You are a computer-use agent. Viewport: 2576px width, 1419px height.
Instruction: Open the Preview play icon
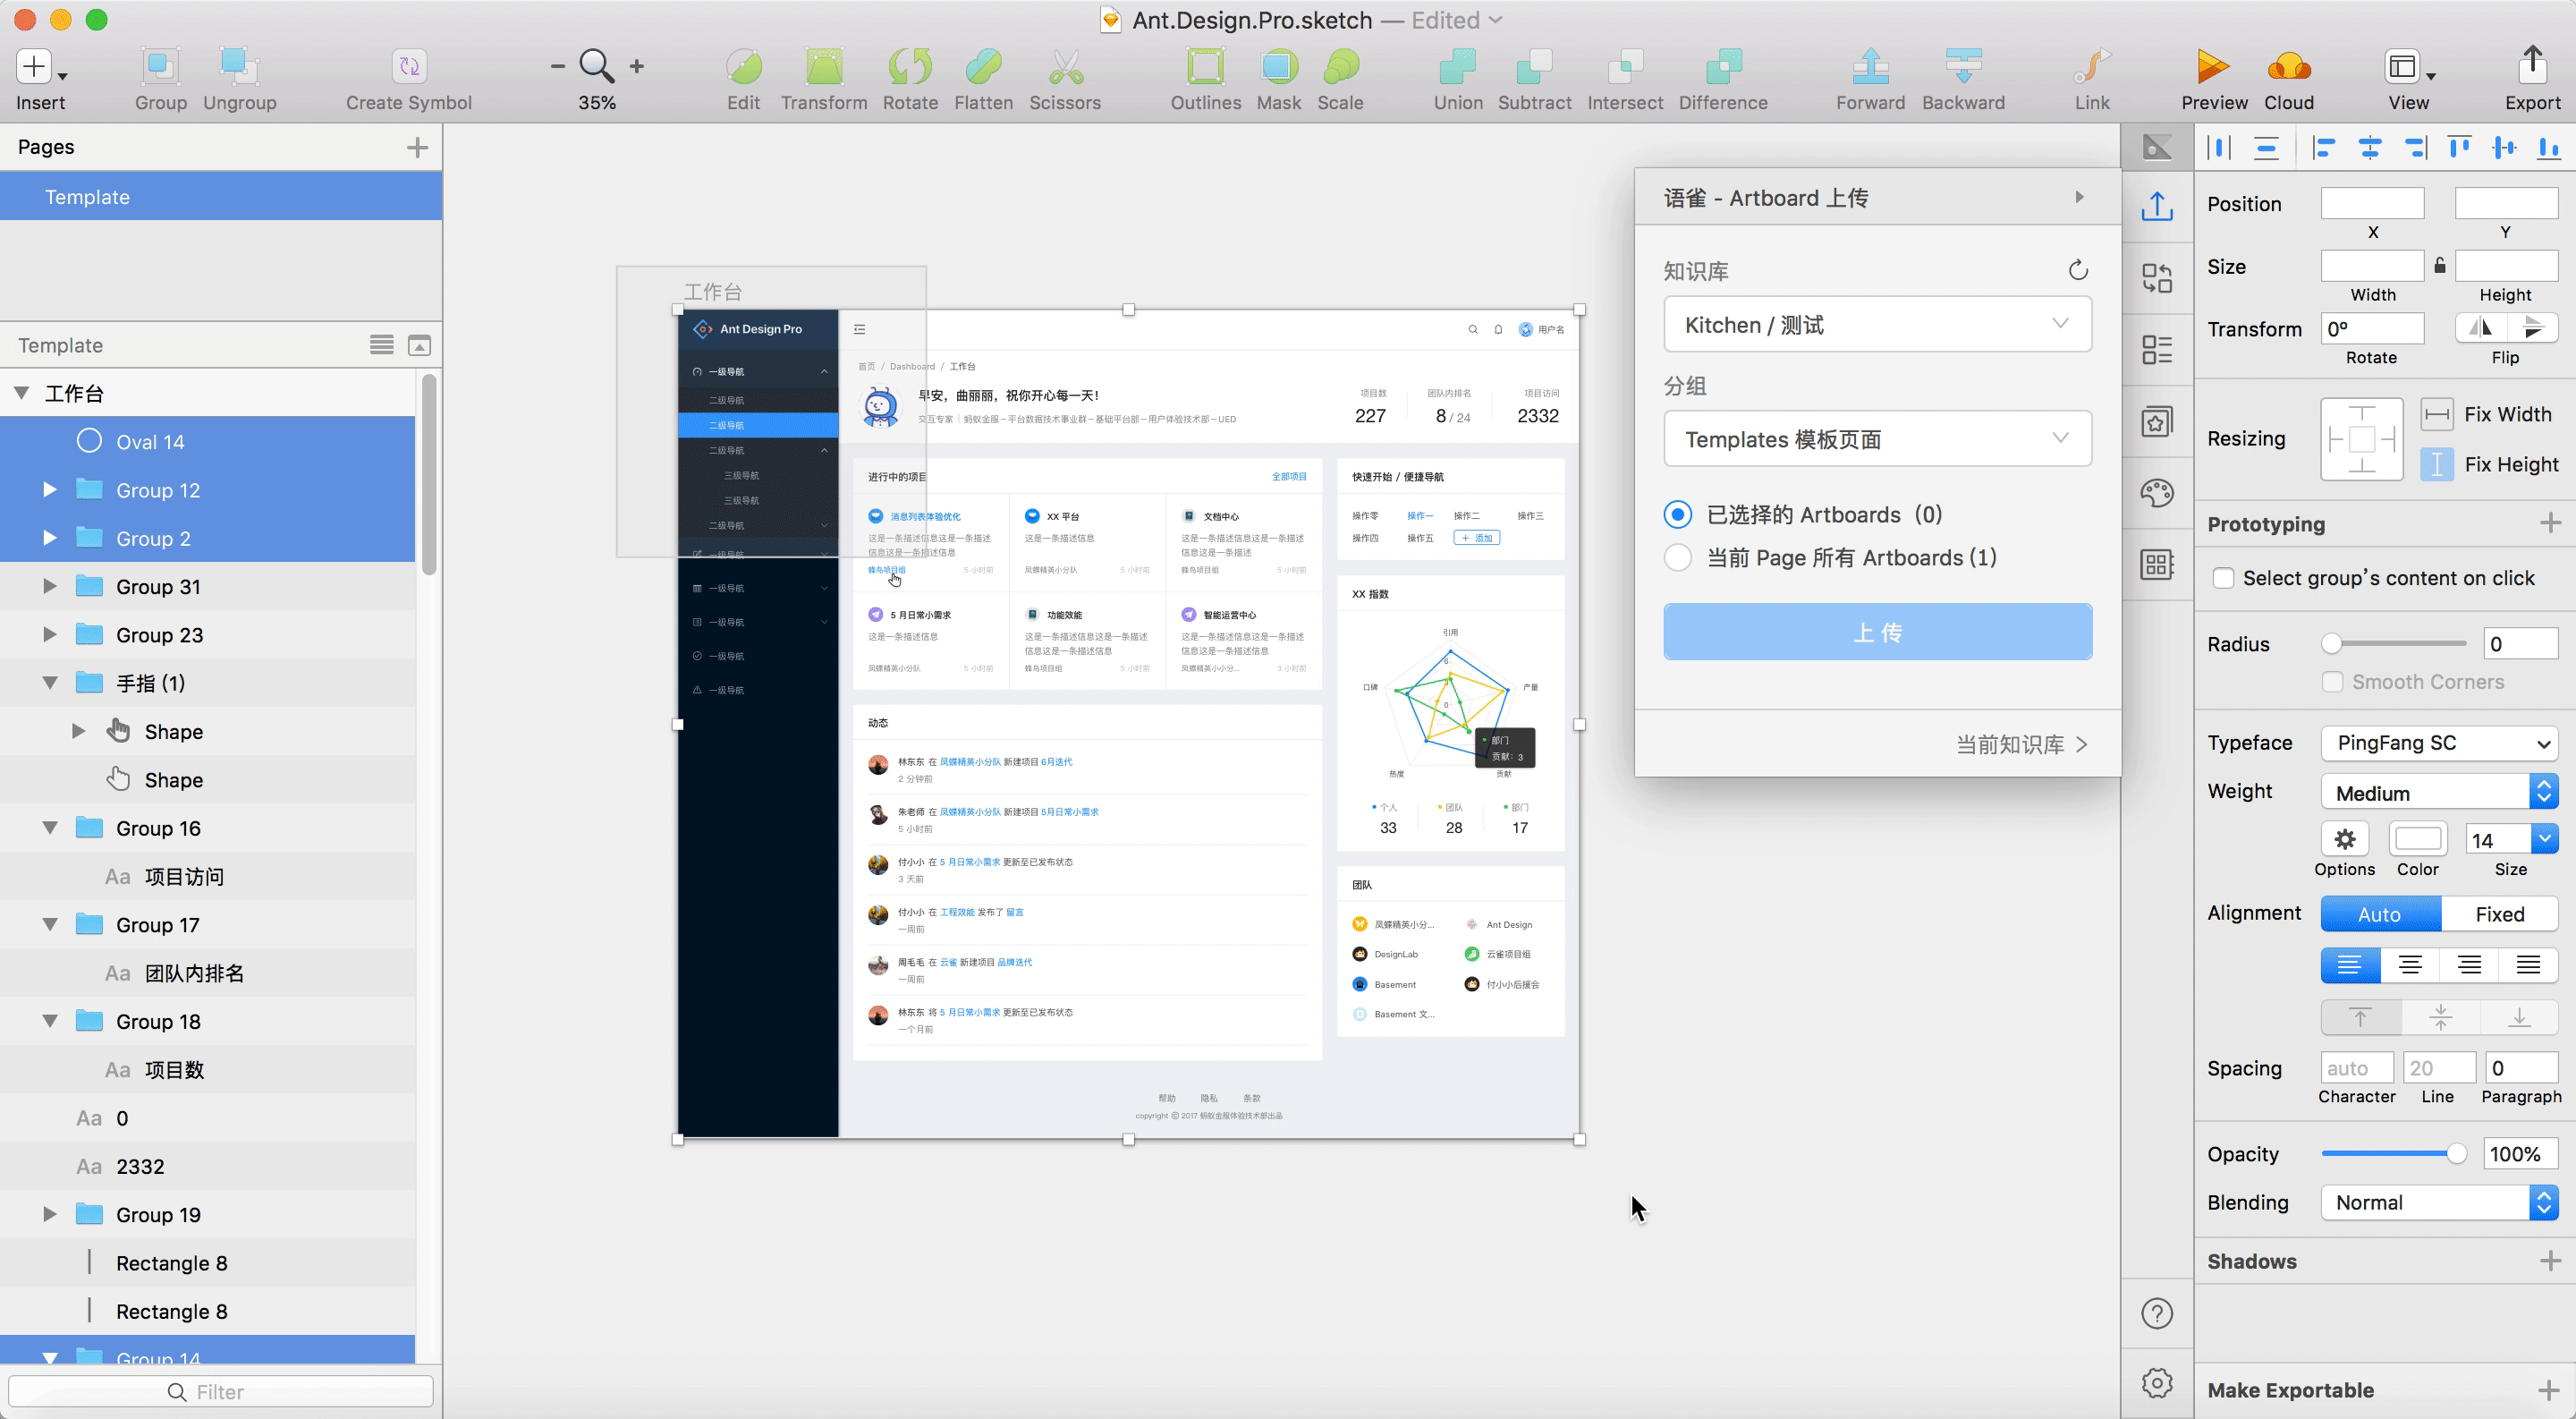[x=2212, y=68]
